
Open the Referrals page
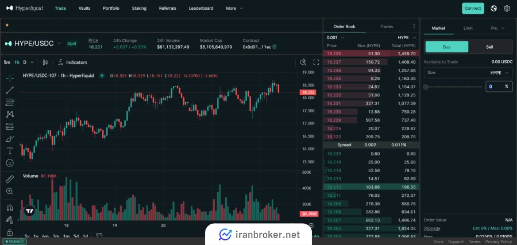168,8
